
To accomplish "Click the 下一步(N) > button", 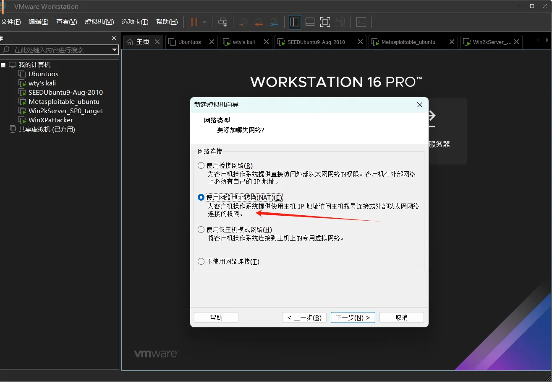I will pos(353,317).
